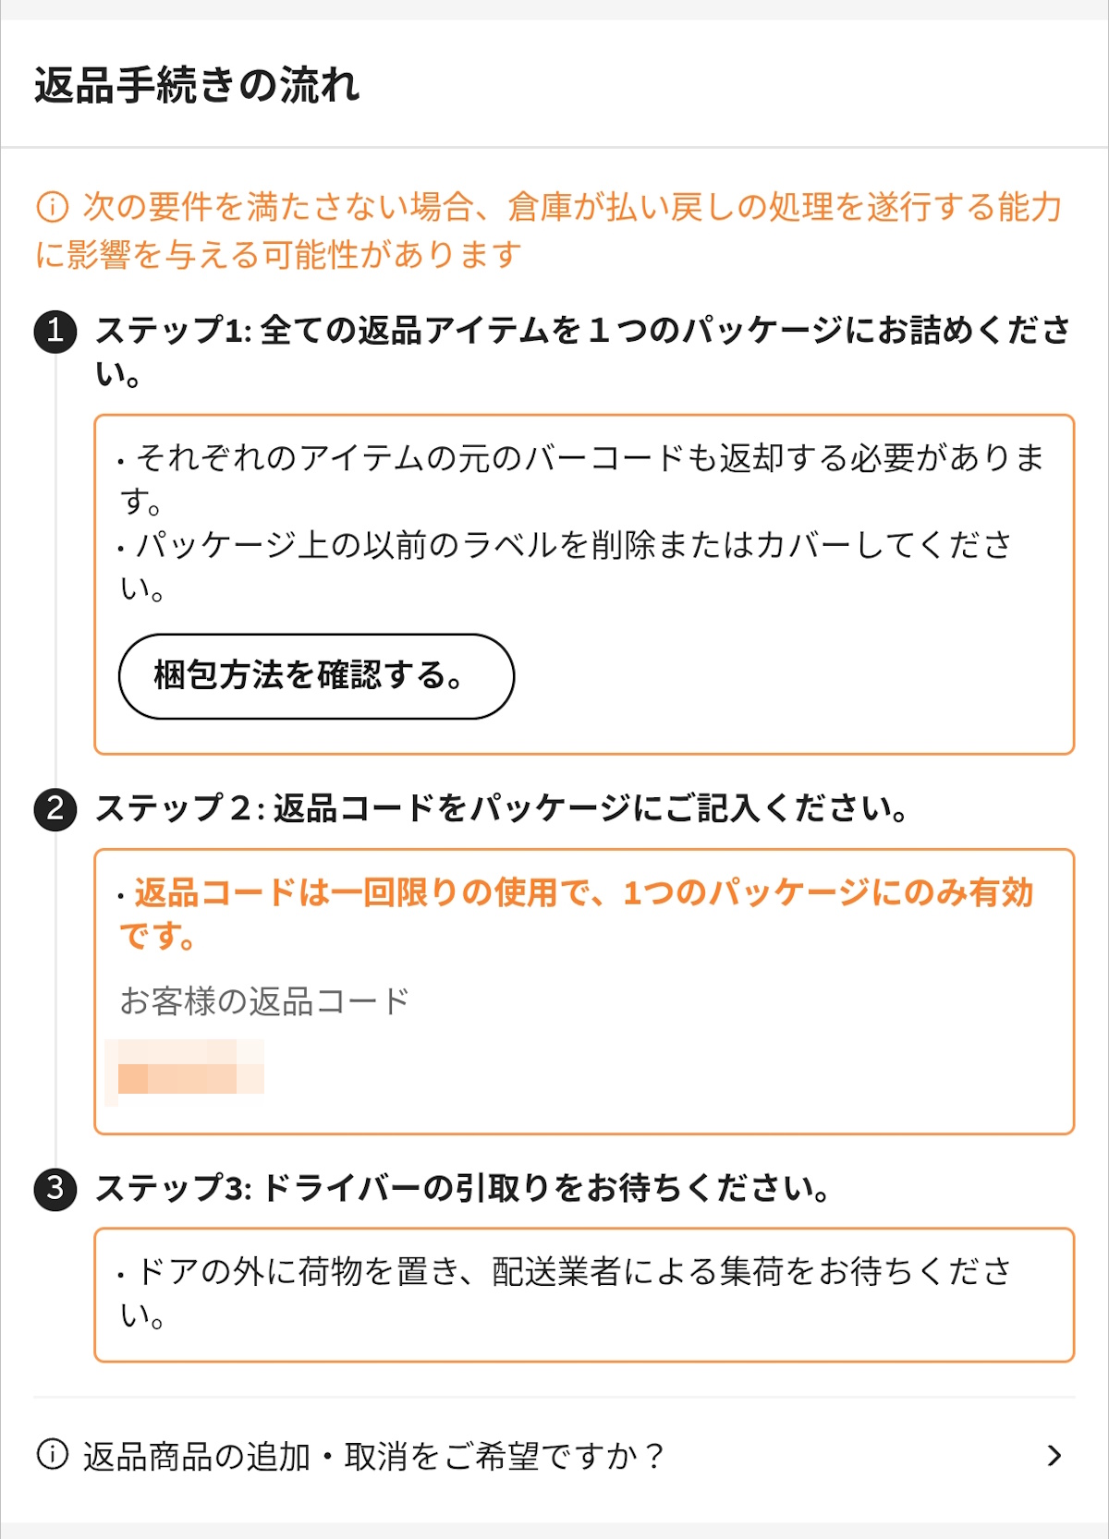This screenshot has width=1109, height=1539.
Task: Click the orange warning info icon
Action: click(53, 207)
